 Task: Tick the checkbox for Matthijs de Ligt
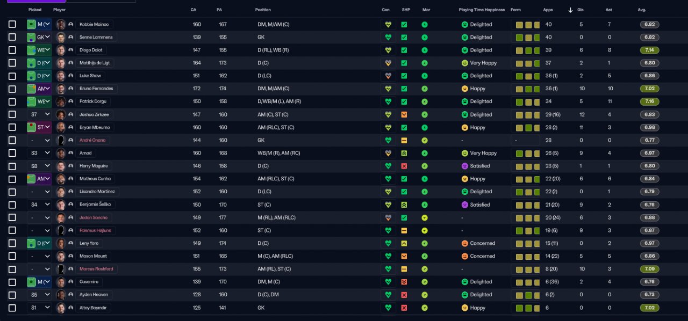coord(12,63)
